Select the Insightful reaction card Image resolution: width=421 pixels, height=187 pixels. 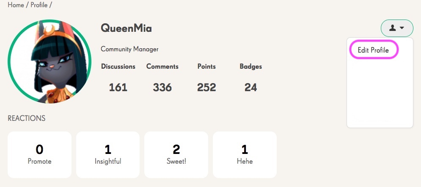click(x=108, y=155)
